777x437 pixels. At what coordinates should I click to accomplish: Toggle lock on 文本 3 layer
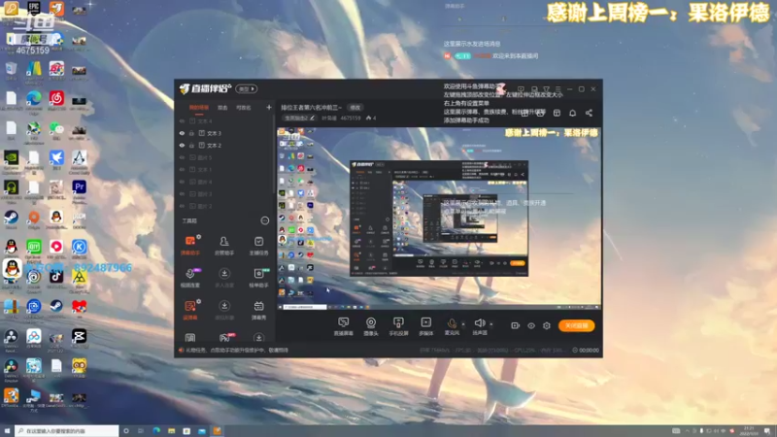[x=191, y=133]
